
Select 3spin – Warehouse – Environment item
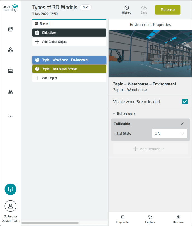[x=69, y=60]
